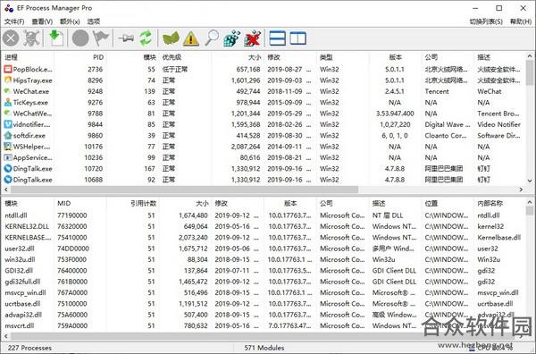Select the KERNELBASE module row

(264, 238)
